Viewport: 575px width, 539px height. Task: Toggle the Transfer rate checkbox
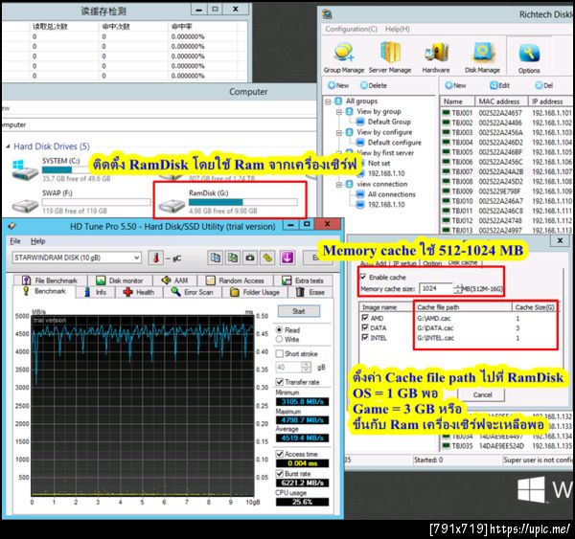tap(280, 382)
